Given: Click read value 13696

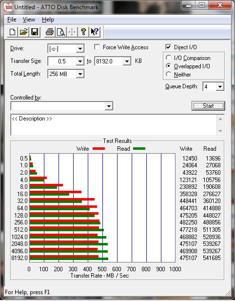Looking at the screenshot, I should click(x=213, y=159).
